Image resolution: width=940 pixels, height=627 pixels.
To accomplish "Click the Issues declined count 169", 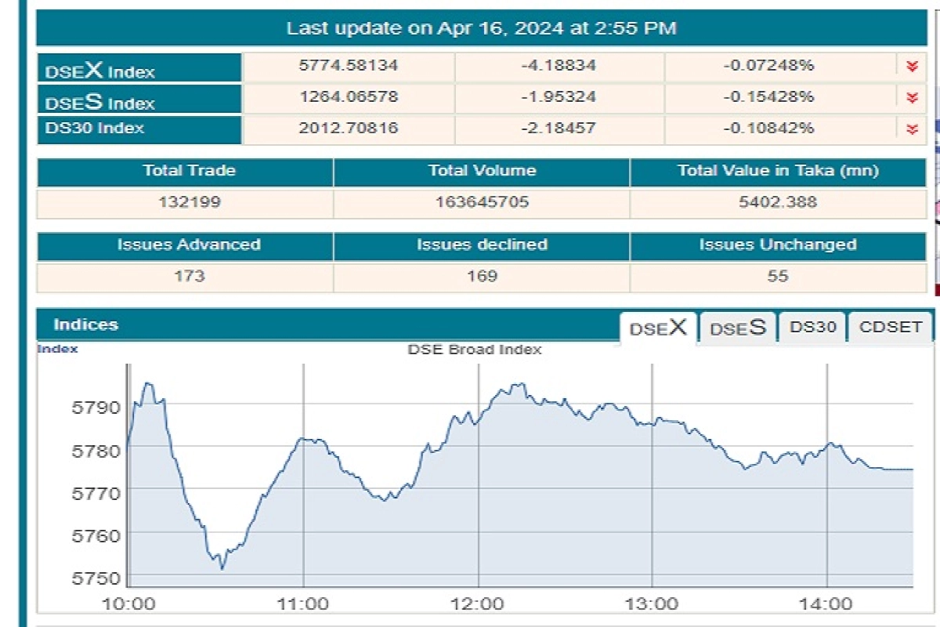I will [x=481, y=276].
